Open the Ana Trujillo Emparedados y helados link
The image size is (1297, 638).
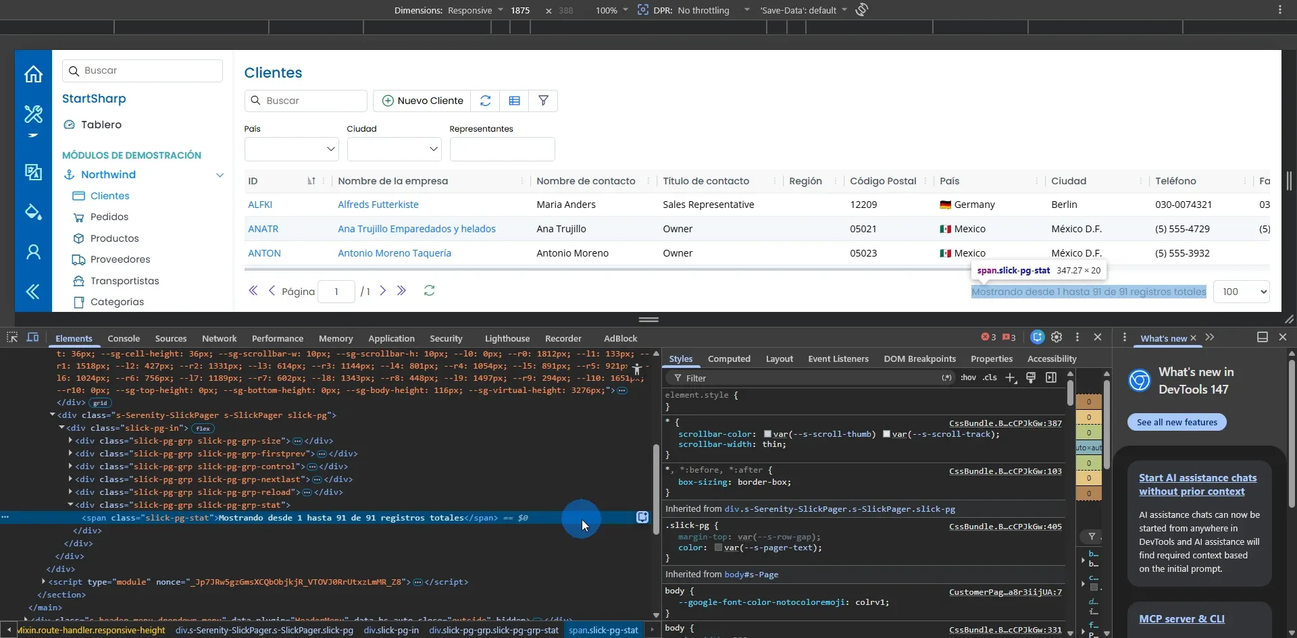click(417, 229)
